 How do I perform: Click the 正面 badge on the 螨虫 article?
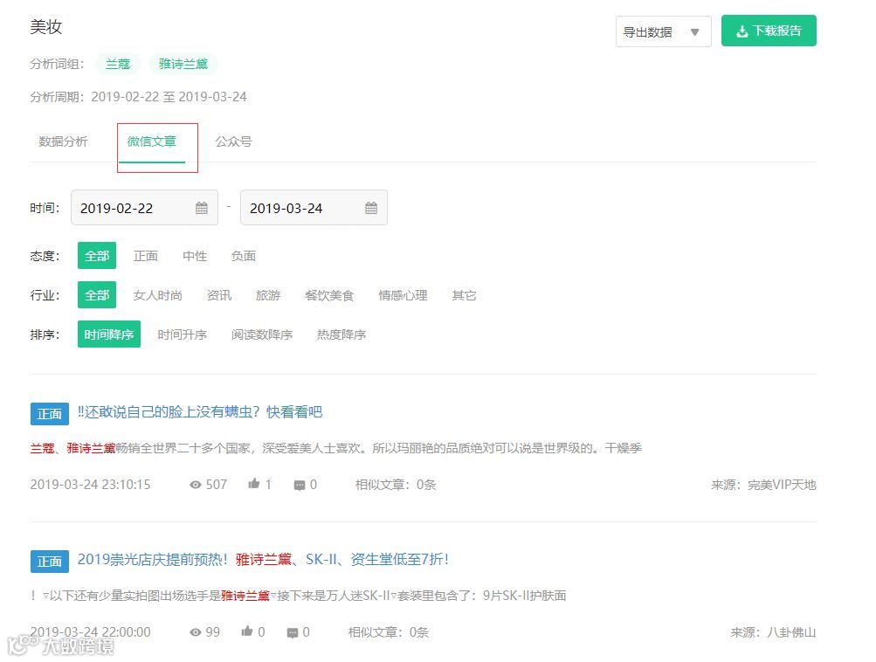point(50,414)
